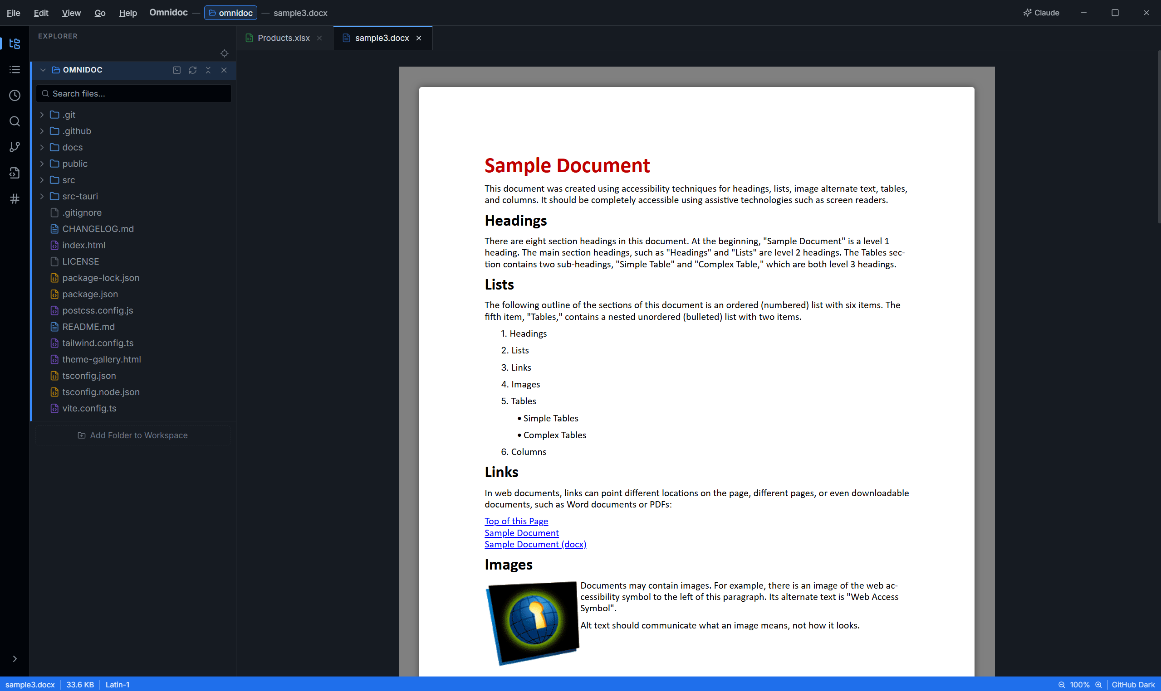
Task: Close the Products.xlsx tab
Action: tap(319, 38)
